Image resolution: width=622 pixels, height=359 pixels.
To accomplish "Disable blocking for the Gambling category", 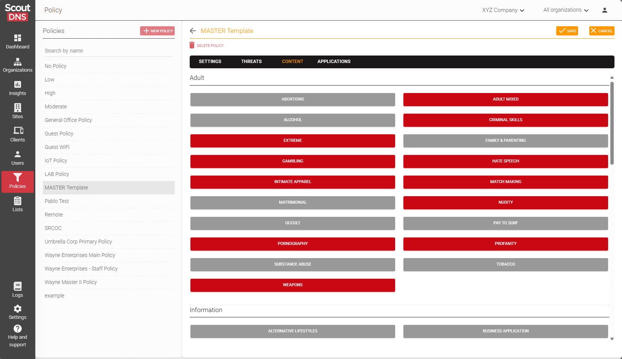I will click(x=292, y=161).
